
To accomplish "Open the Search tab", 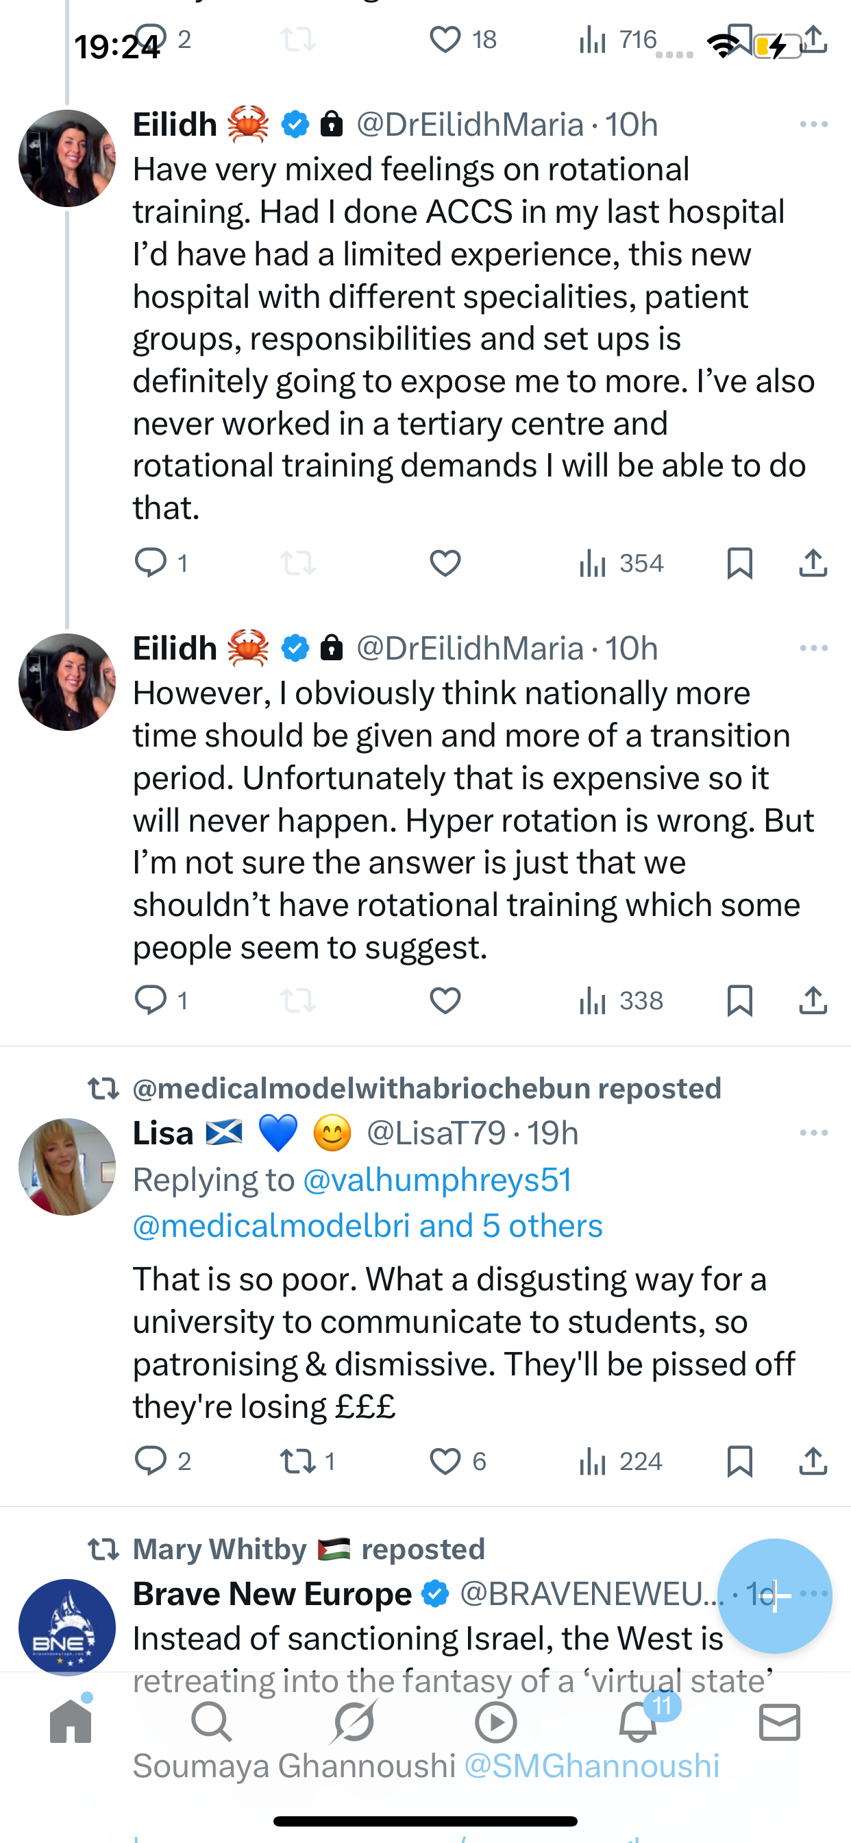I will 212,1722.
